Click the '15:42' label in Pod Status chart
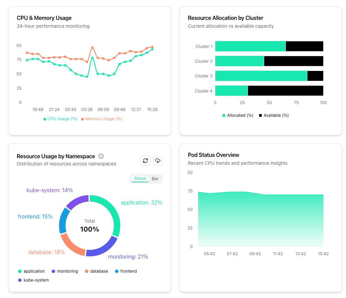This screenshot has height=298, width=346. (x=323, y=254)
